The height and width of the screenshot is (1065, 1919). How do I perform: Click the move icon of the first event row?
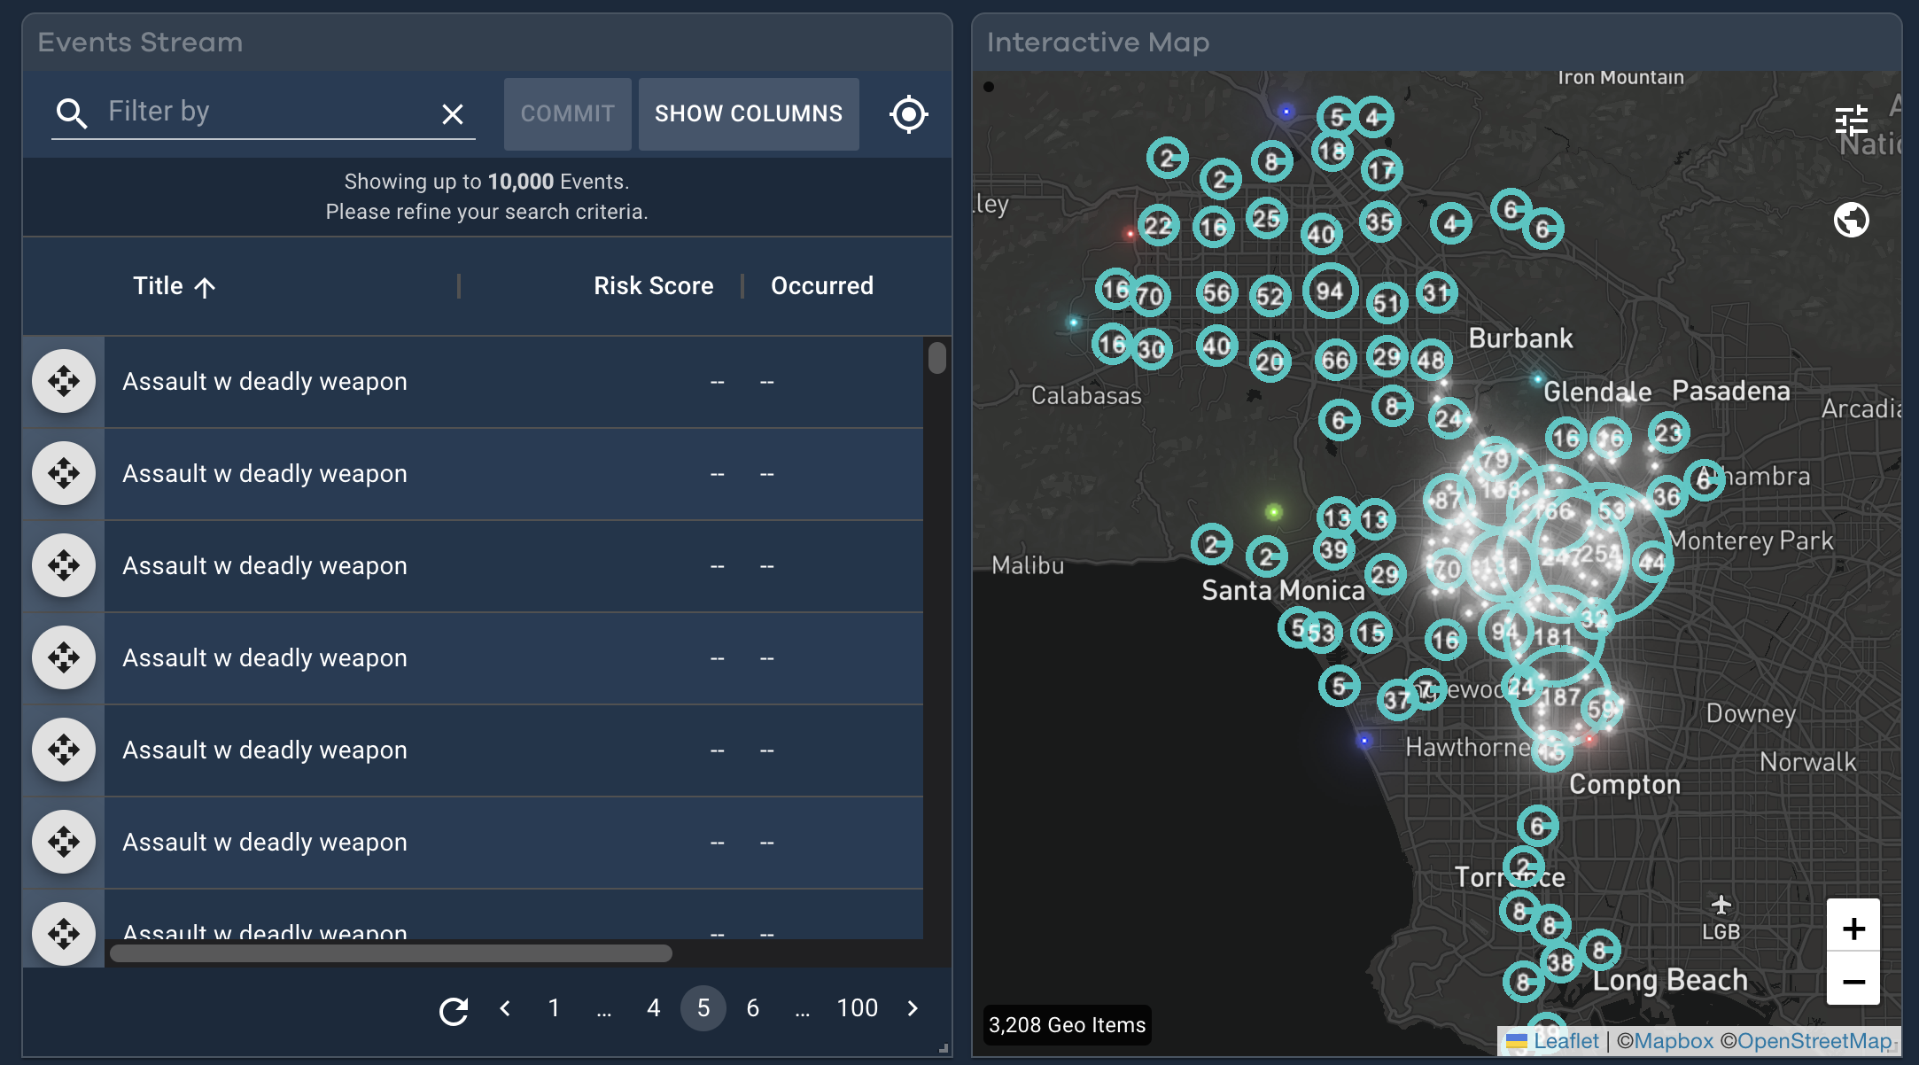tap(64, 382)
